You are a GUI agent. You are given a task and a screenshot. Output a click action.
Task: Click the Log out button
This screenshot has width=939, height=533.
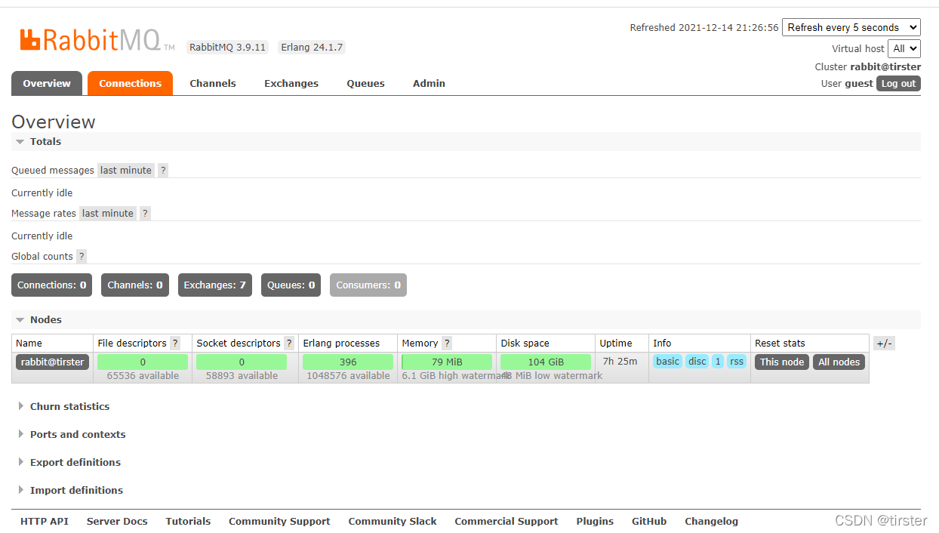[898, 84]
